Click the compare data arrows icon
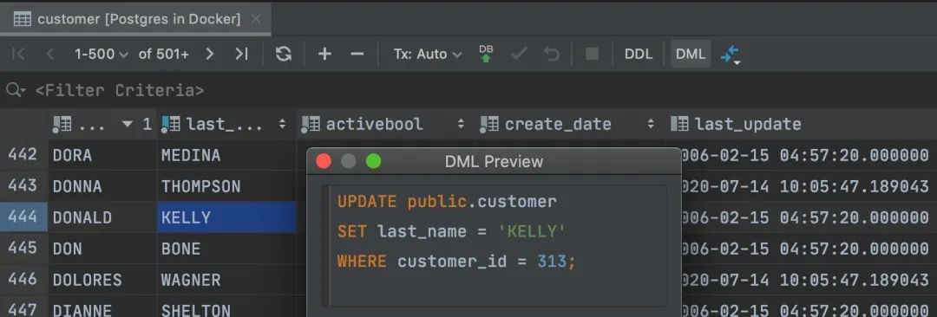Screen dimensions: 937x317 click(730, 55)
